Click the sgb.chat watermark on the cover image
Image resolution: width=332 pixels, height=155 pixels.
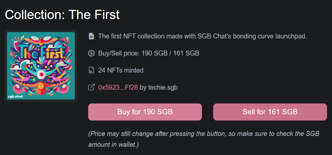[15, 97]
